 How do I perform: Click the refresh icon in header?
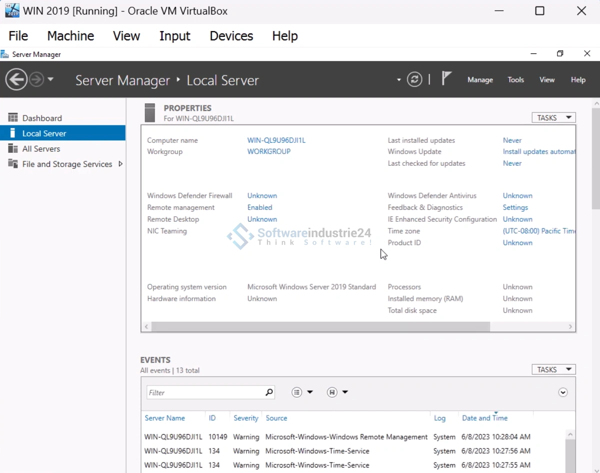[414, 79]
